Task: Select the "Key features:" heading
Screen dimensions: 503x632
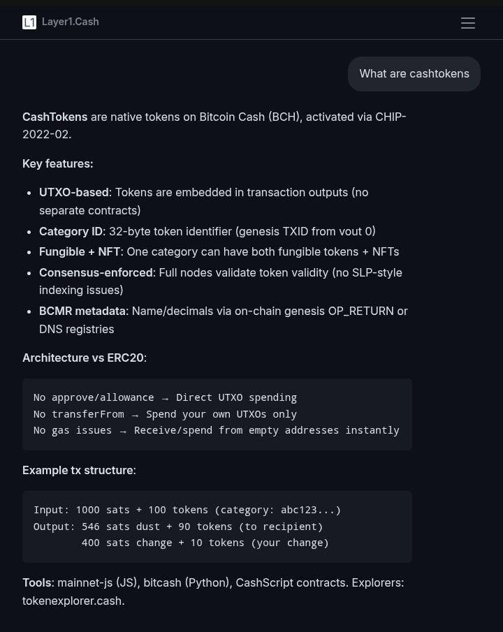Action: pyautogui.click(x=58, y=163)
